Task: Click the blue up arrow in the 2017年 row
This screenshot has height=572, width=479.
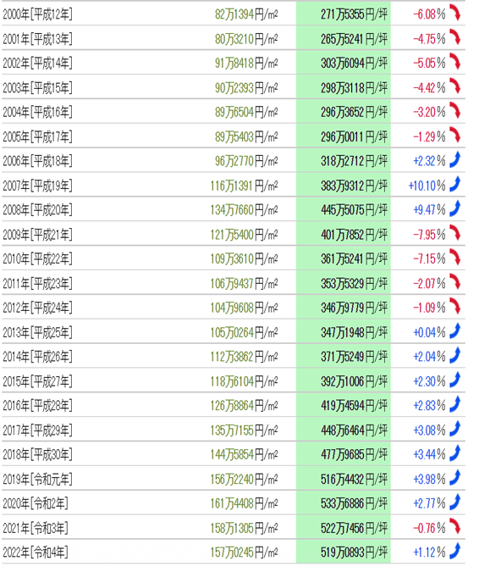Action: (454, 428)
